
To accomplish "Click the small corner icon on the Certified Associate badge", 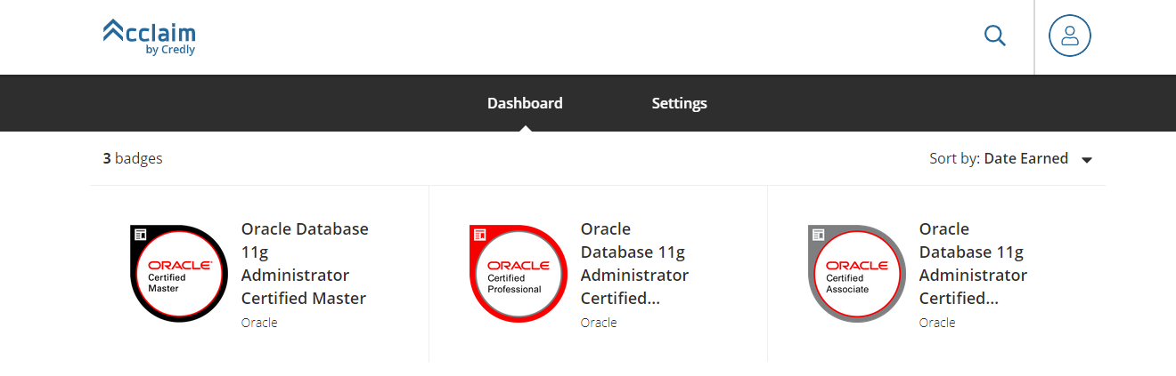I will [x=818, y=235].
